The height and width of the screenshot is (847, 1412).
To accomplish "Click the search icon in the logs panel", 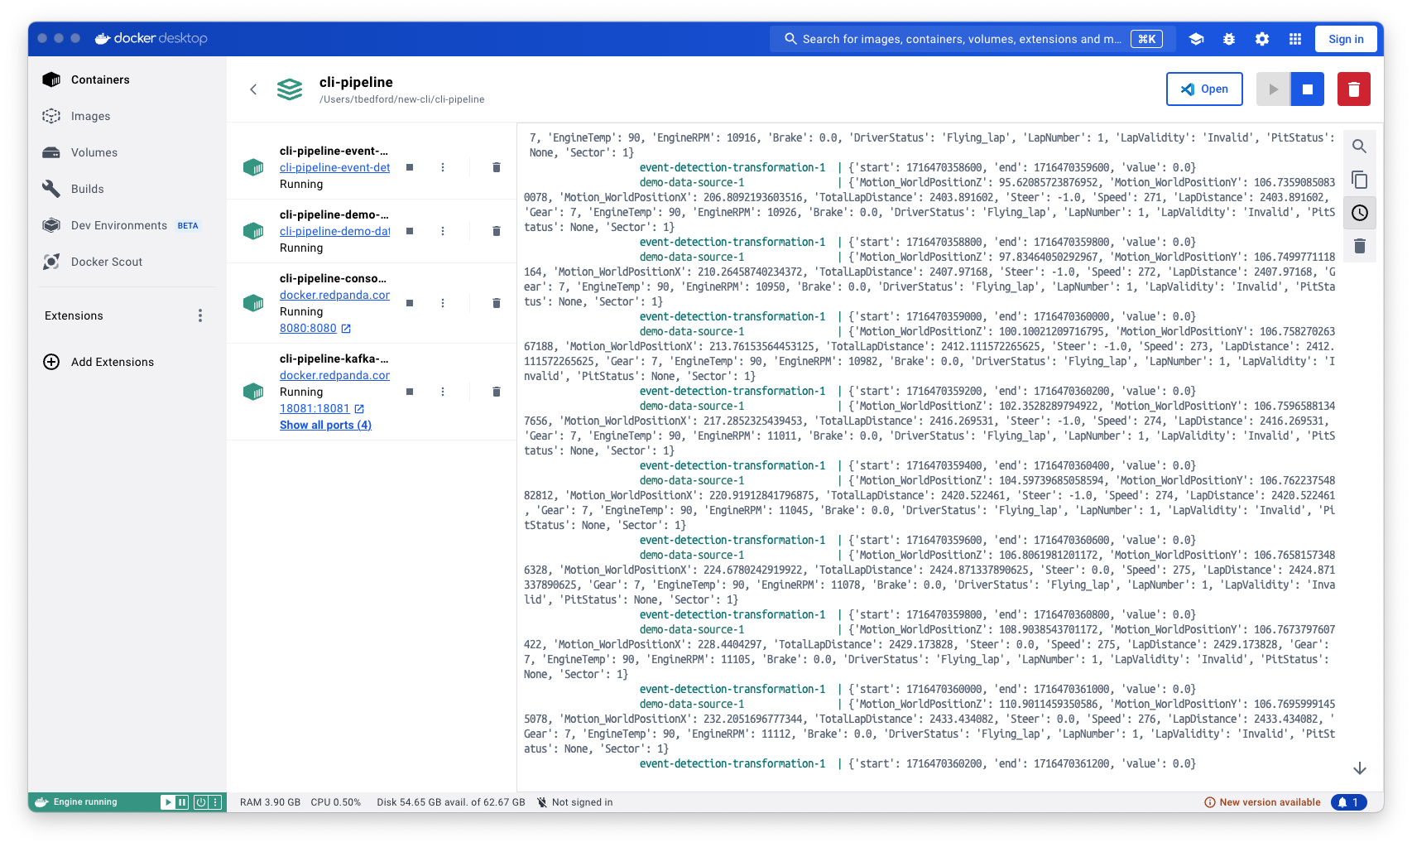I will click(1359, 147).
